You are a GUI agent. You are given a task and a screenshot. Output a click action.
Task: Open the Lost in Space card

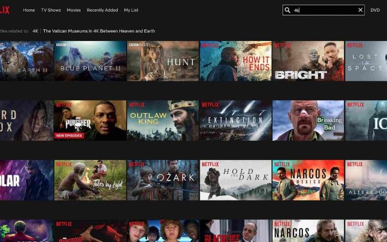[x=366, y=61]
